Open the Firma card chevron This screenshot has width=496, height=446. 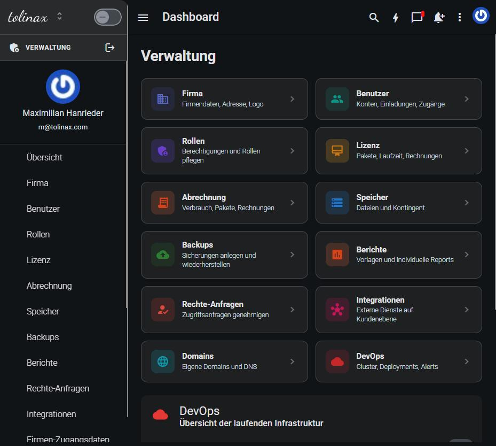tap(292, 99)
